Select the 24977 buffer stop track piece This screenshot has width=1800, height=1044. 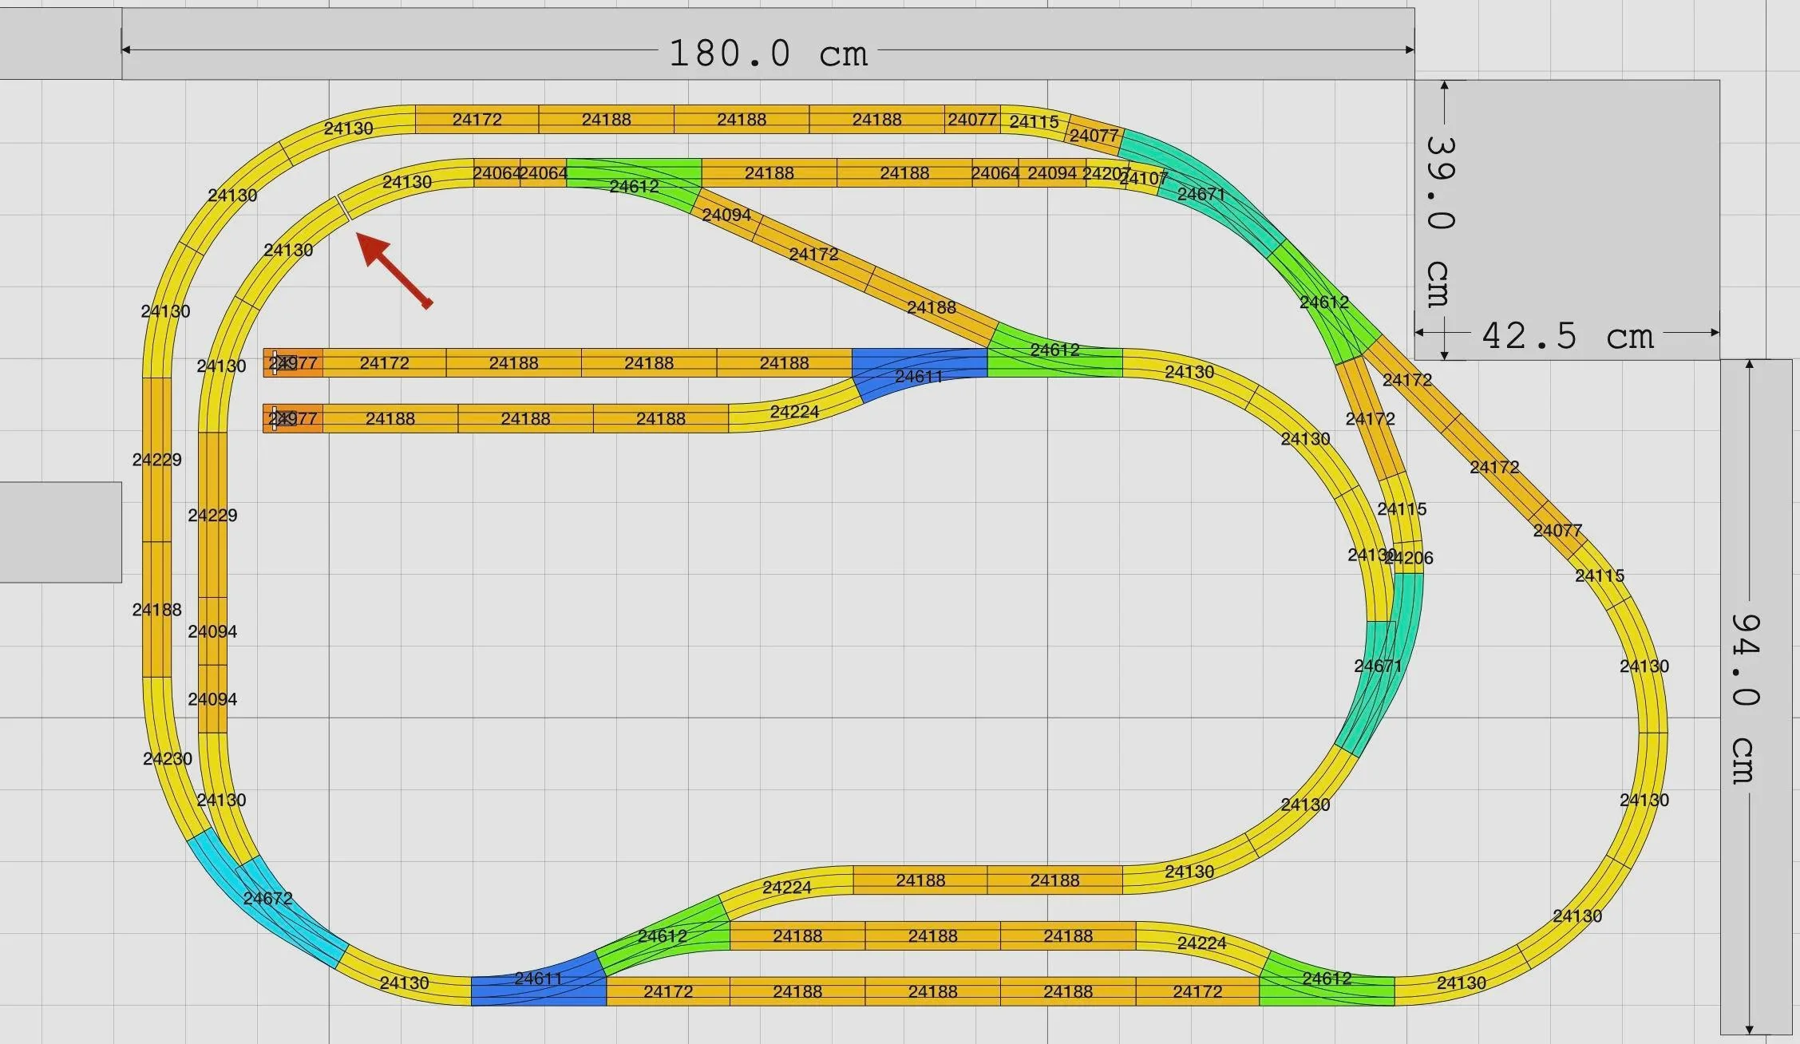tap(290, 363)
